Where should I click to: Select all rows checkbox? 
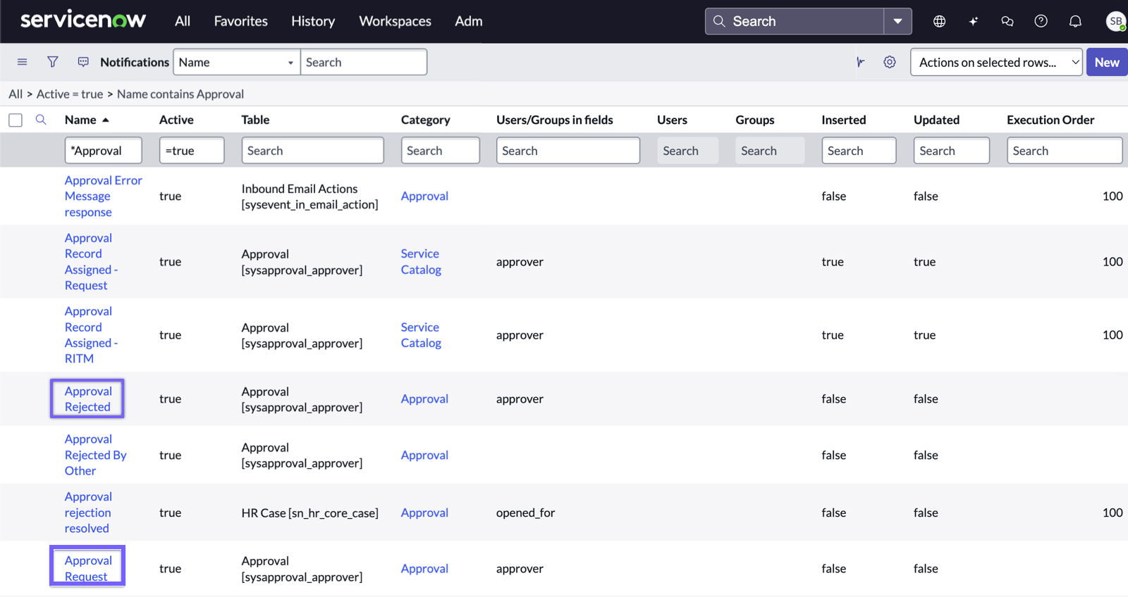[x=16, y=120]
